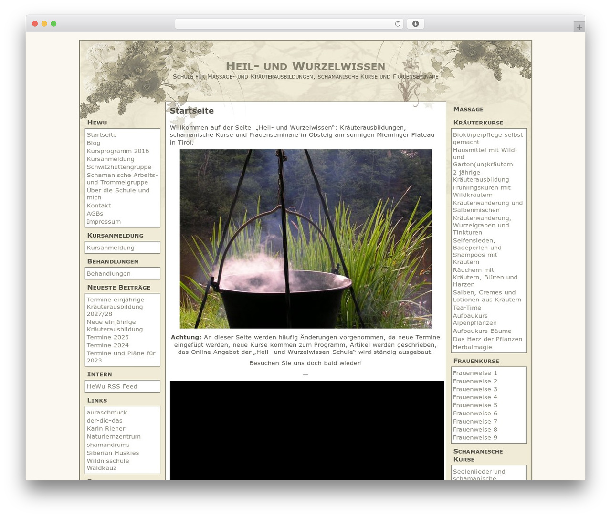Click the browser download arrow icon

coord(415,24)
